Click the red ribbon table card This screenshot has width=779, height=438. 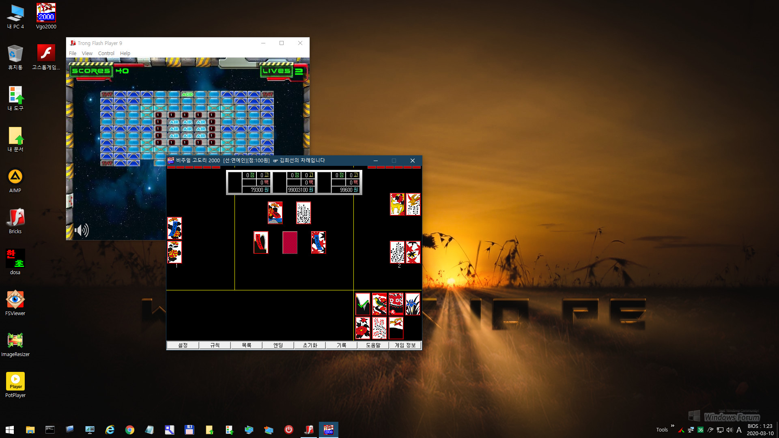261,243
